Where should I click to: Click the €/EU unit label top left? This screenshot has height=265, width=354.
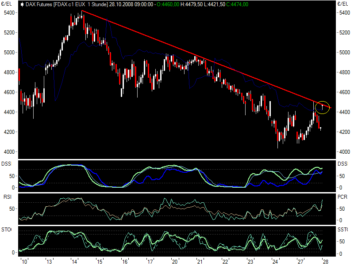[x=6, y=4]
